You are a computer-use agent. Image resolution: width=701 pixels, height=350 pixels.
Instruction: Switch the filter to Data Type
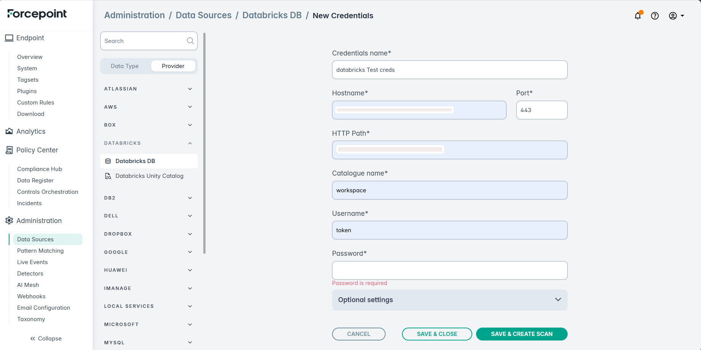point(125,66)
